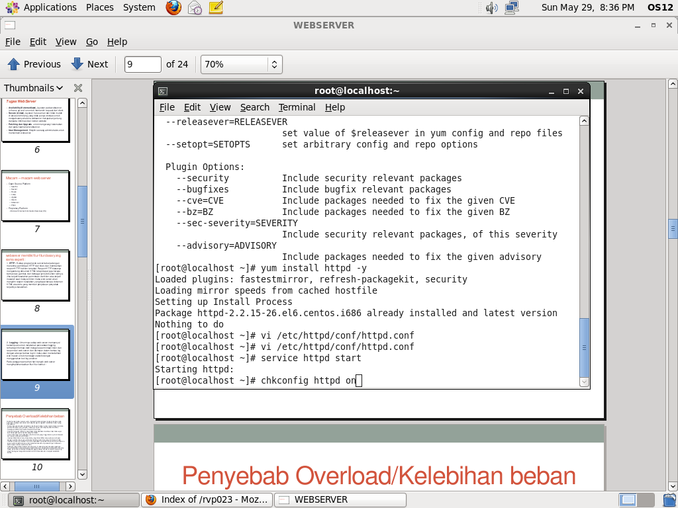Go to the Previous page
Viewport: 678px width, 508px height.
pos(34,64)
